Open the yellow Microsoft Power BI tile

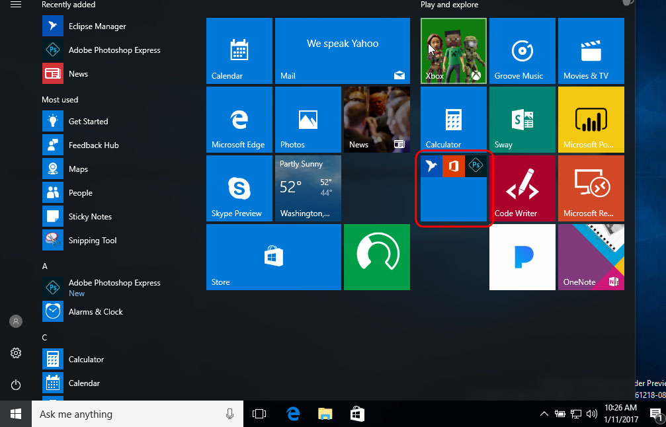coord(591,120)
